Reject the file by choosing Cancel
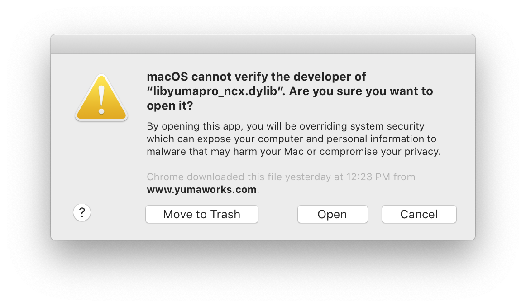Viewport: 526px width, 307px height. point(418,214)
